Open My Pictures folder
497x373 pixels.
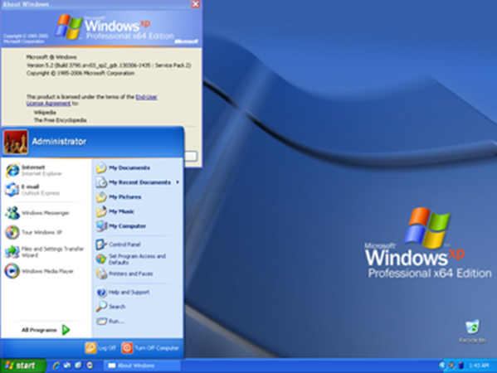click(x=139, y=197)
